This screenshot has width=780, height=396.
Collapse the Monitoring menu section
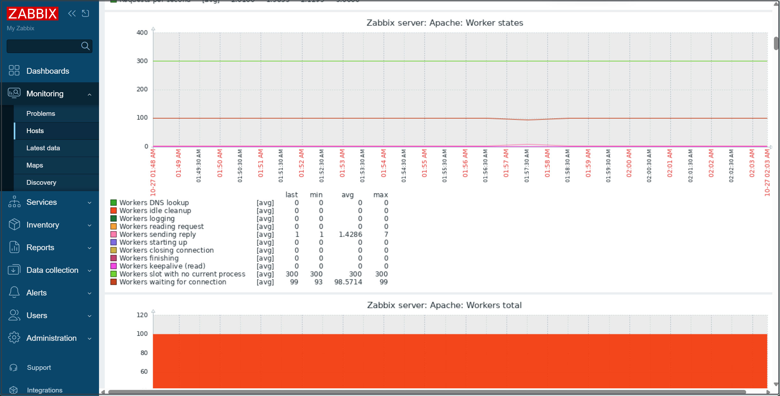pyautogui.click(x=89, y=94)
